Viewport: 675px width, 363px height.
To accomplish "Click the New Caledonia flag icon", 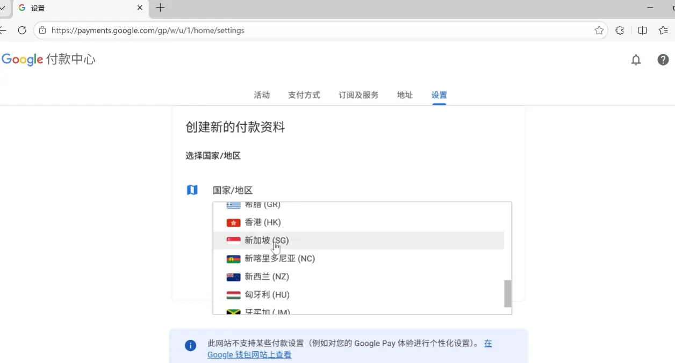I will [x=233, y=259].
